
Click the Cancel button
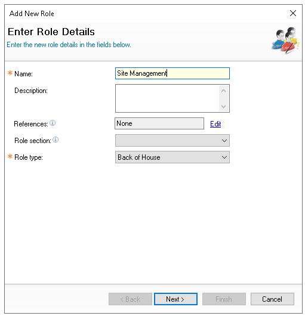[272, 299]
